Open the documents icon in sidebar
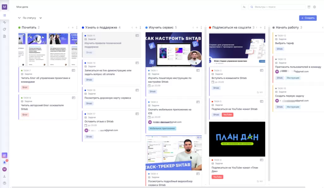The width and height of the screenshot is (324, 188). (x=4, y=36)
